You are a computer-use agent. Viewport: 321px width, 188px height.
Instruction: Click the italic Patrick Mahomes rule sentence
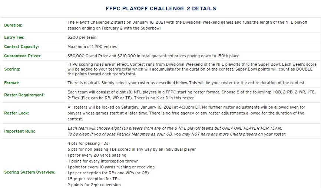coord(176,134)
